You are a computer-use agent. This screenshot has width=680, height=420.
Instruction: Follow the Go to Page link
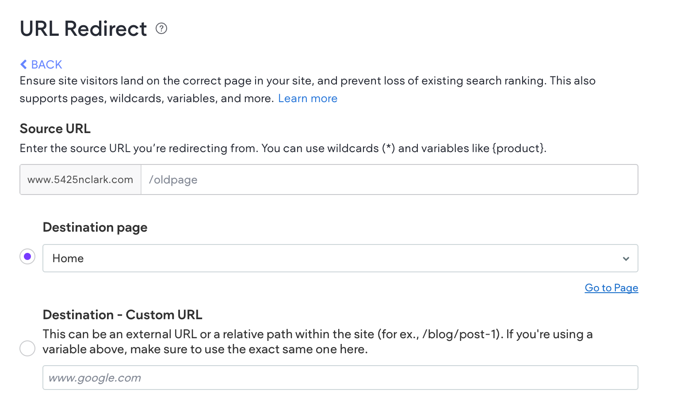point(611,288)
